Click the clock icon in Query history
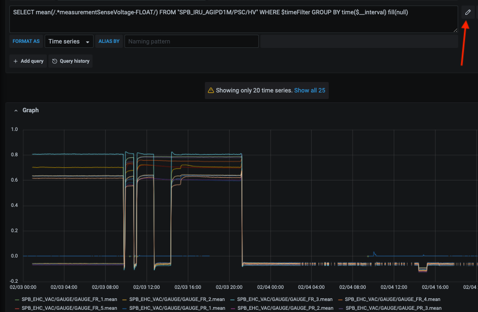 pyautogui.click(x=55, y=61)
